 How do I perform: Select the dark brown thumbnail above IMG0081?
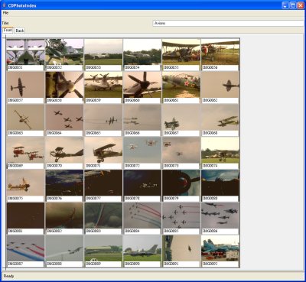pos(26,216)
